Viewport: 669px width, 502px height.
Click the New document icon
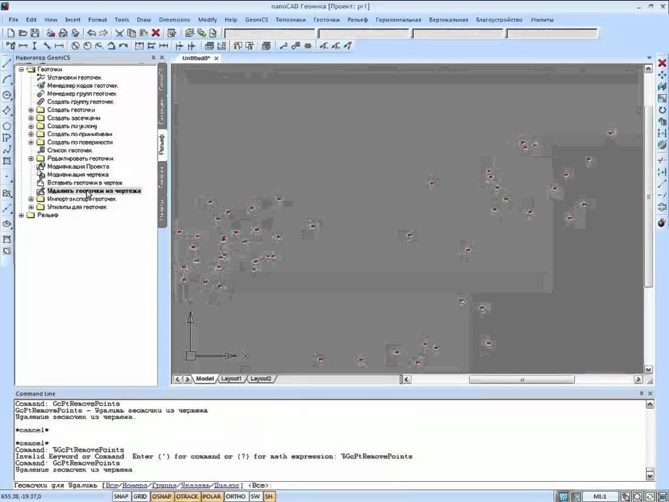click(11, 33)
